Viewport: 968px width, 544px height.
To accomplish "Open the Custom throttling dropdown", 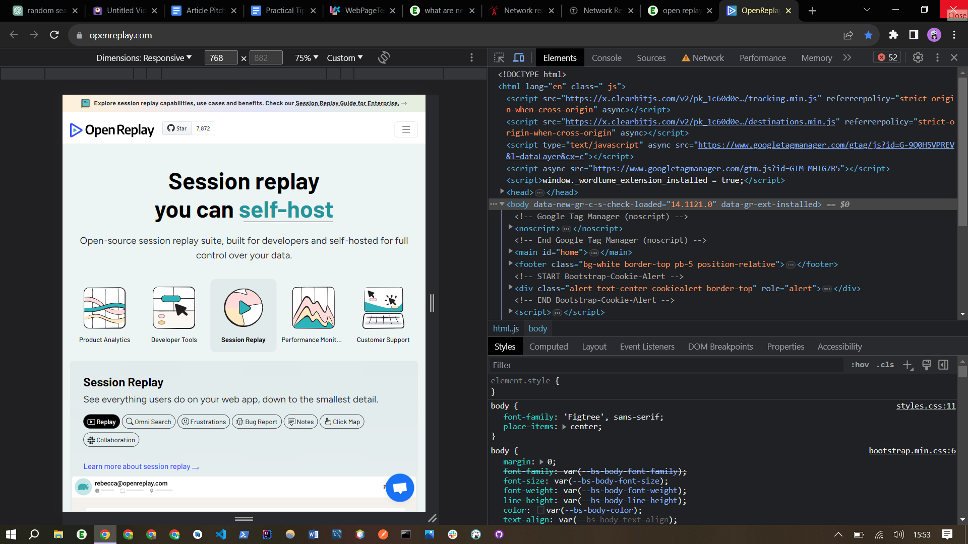I will point(345,58).
